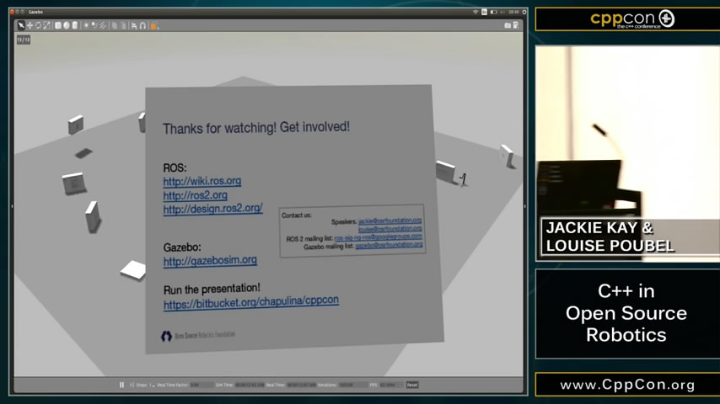
Task: Click the Gazebo mailing list address
Action: coord(389,245)
